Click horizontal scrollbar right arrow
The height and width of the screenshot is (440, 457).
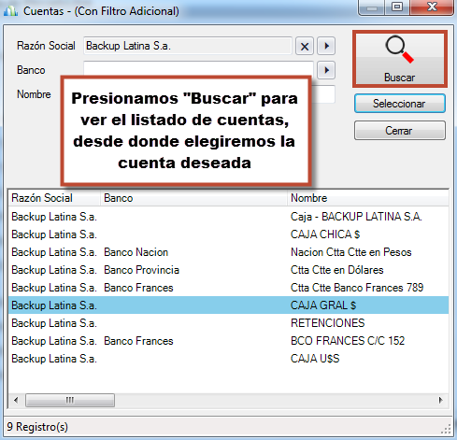pyautogui.click(x=440, y=400)
